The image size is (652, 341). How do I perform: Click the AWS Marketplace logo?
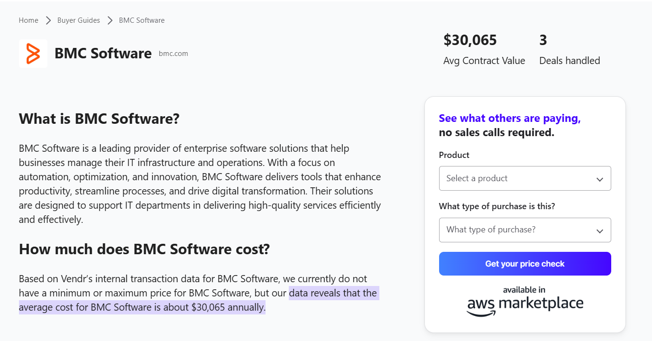525,301
